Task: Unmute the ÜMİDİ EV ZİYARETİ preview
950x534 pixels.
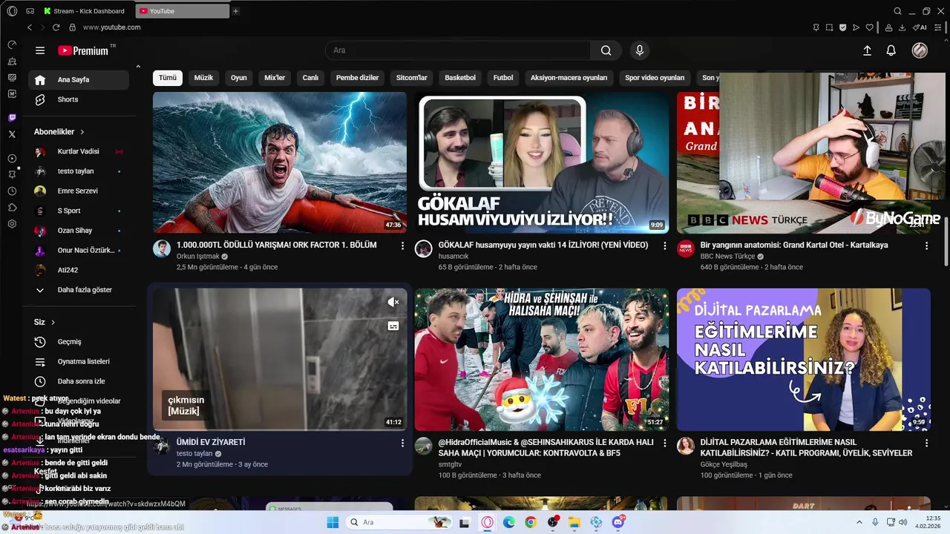Action: [393, 302]
